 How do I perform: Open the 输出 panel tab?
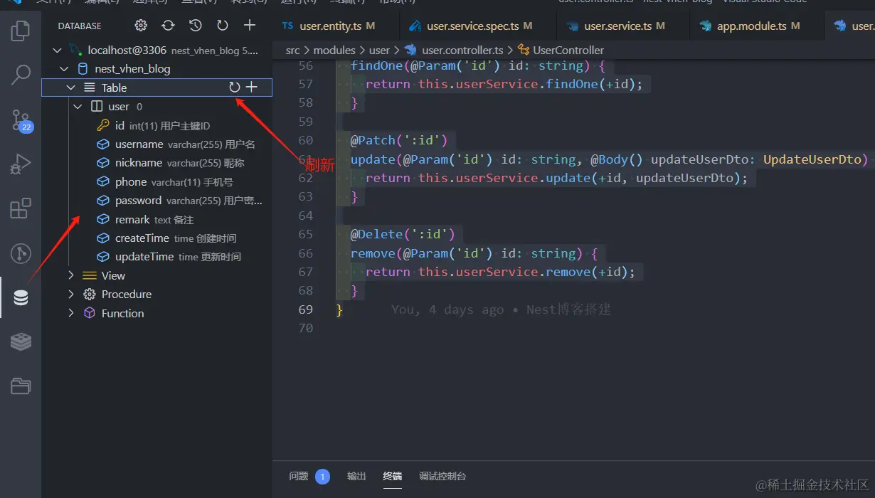pos(356,477)
